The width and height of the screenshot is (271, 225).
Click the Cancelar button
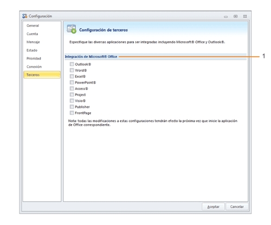click(237, 207)
